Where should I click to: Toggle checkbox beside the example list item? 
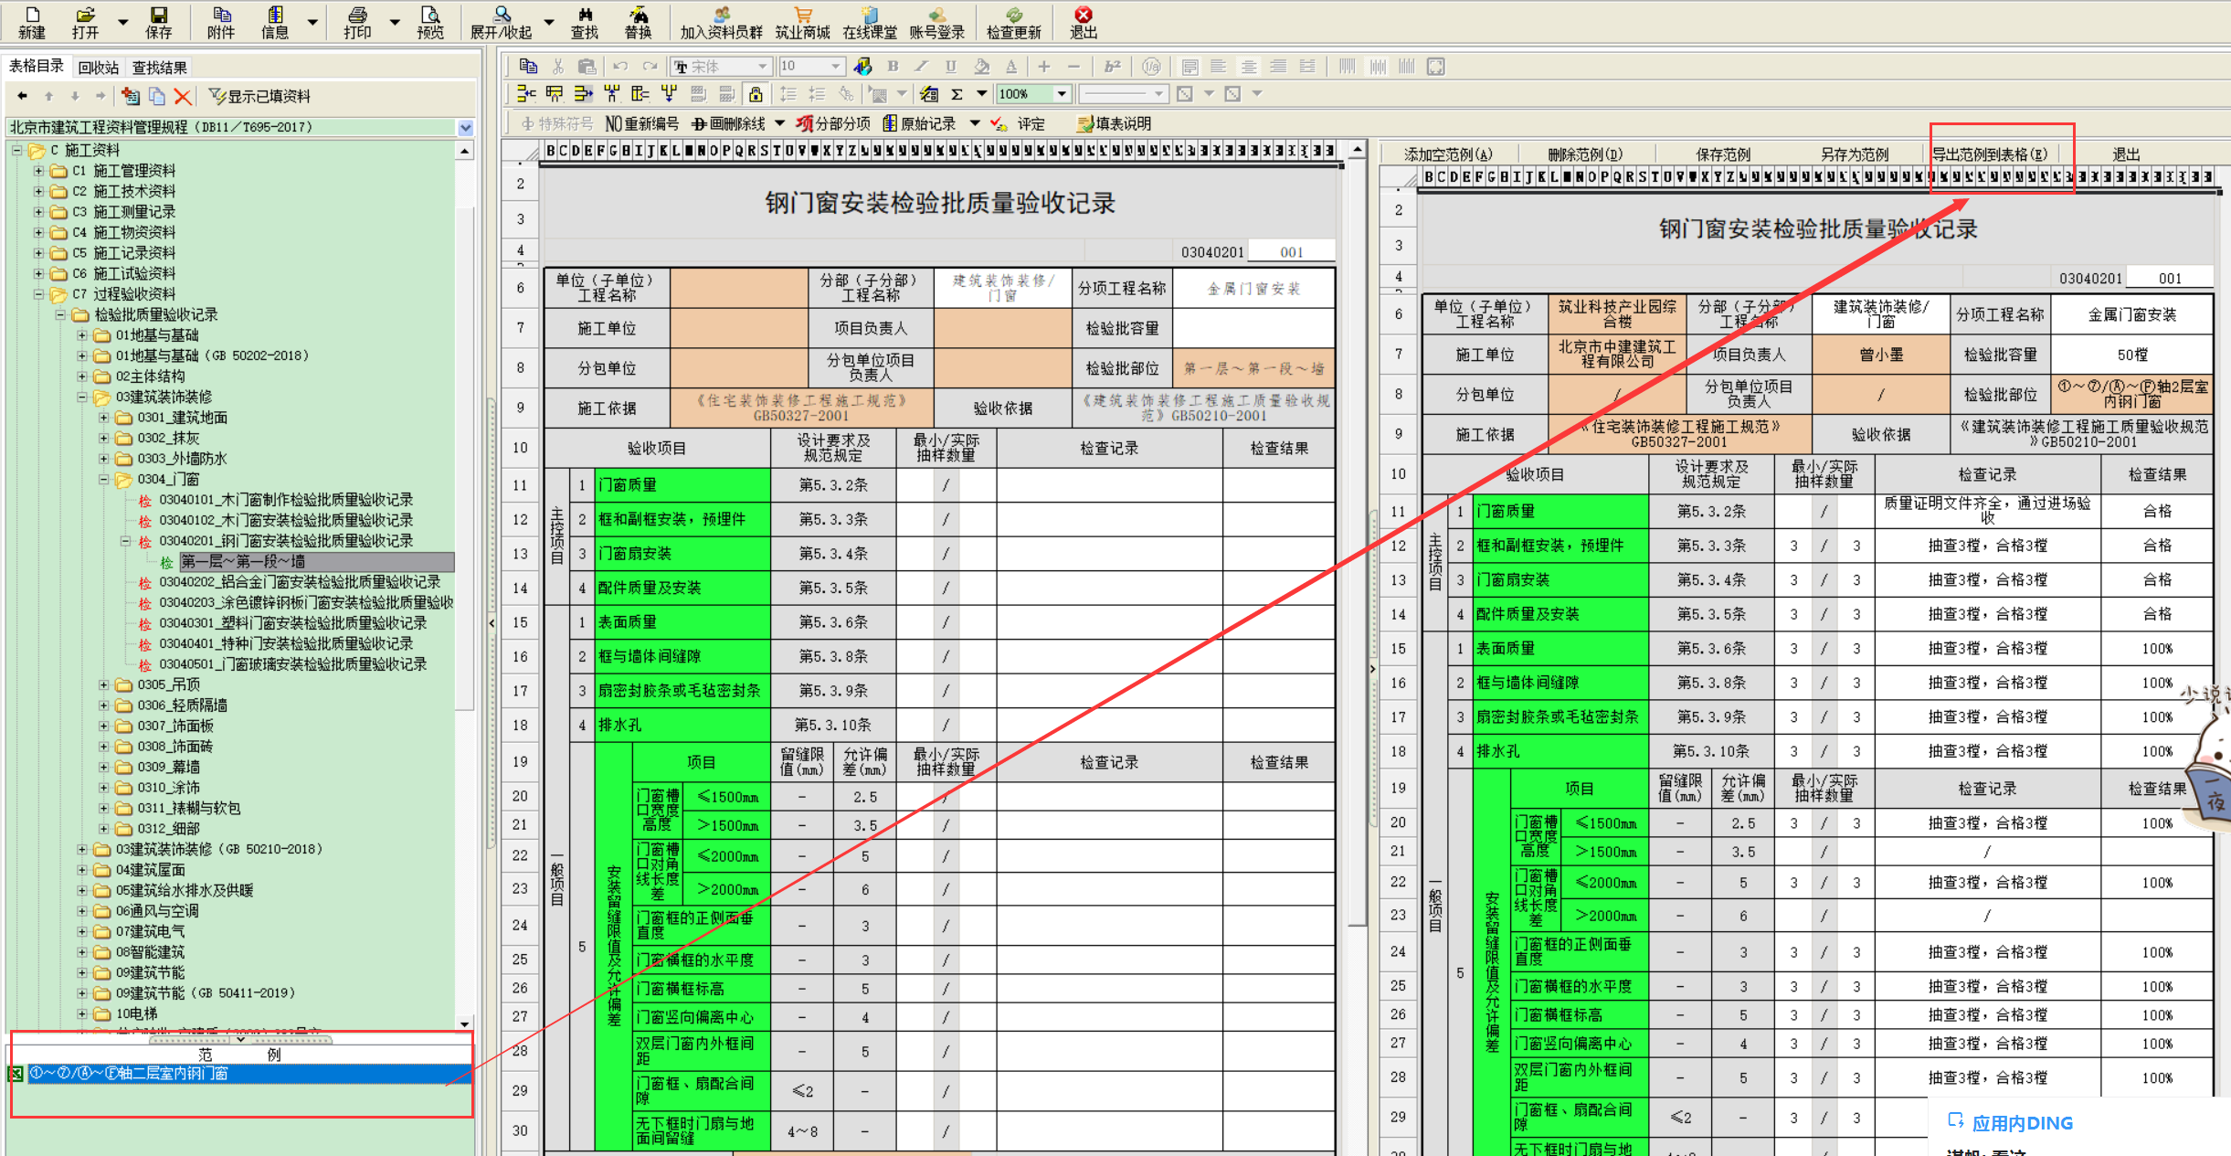click(x=16, y=1074)
